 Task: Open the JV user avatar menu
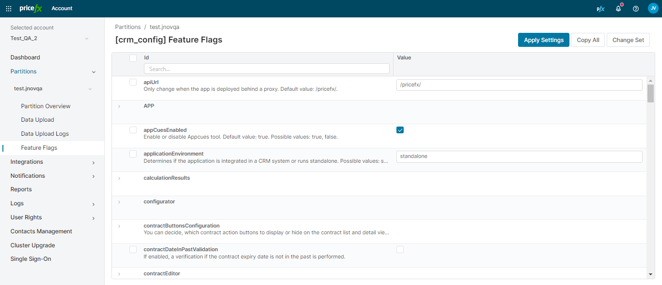point(653,8)
